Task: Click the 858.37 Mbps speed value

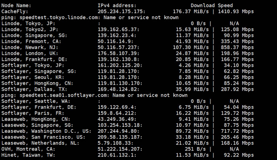Action: [x=237, y=48]
